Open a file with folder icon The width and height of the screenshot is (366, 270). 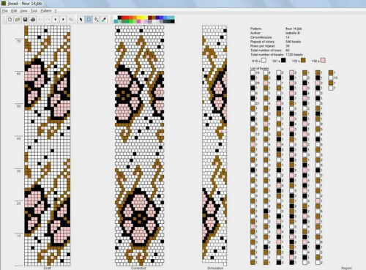(x=18, y=19)
